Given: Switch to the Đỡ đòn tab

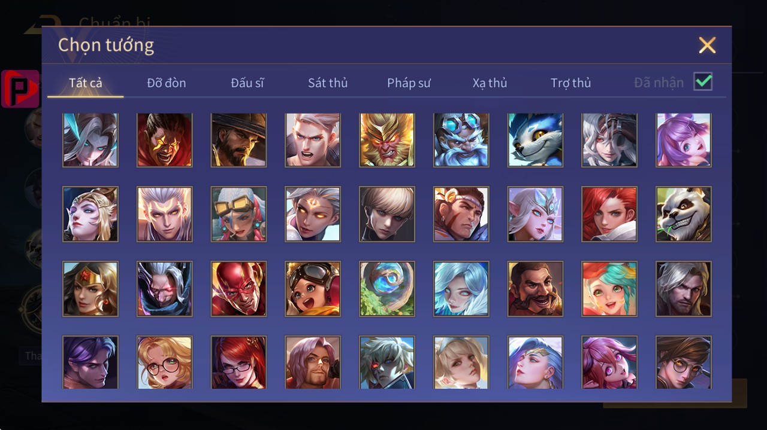Looking at the screenshot, I should pyautogui.click(x=167, y=83).
